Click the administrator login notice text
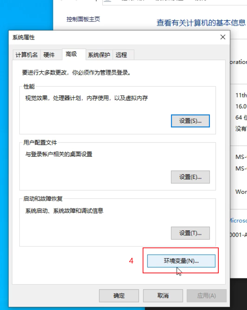 [76, 73]
